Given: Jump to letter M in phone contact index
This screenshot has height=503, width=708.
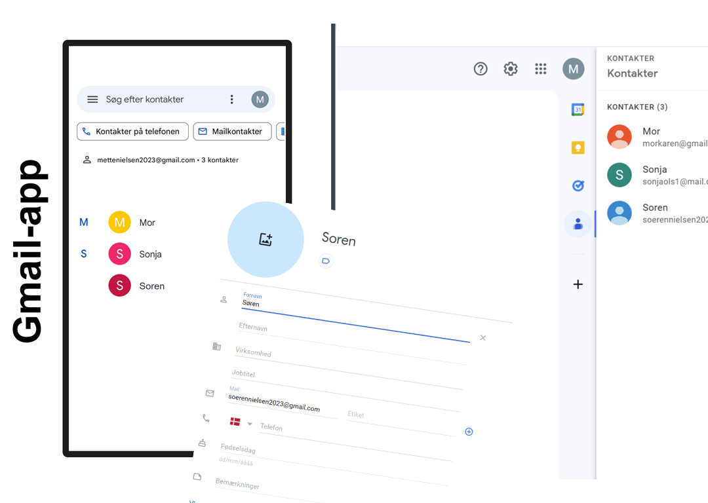Looking at the screenshot, I should point(83,223).
